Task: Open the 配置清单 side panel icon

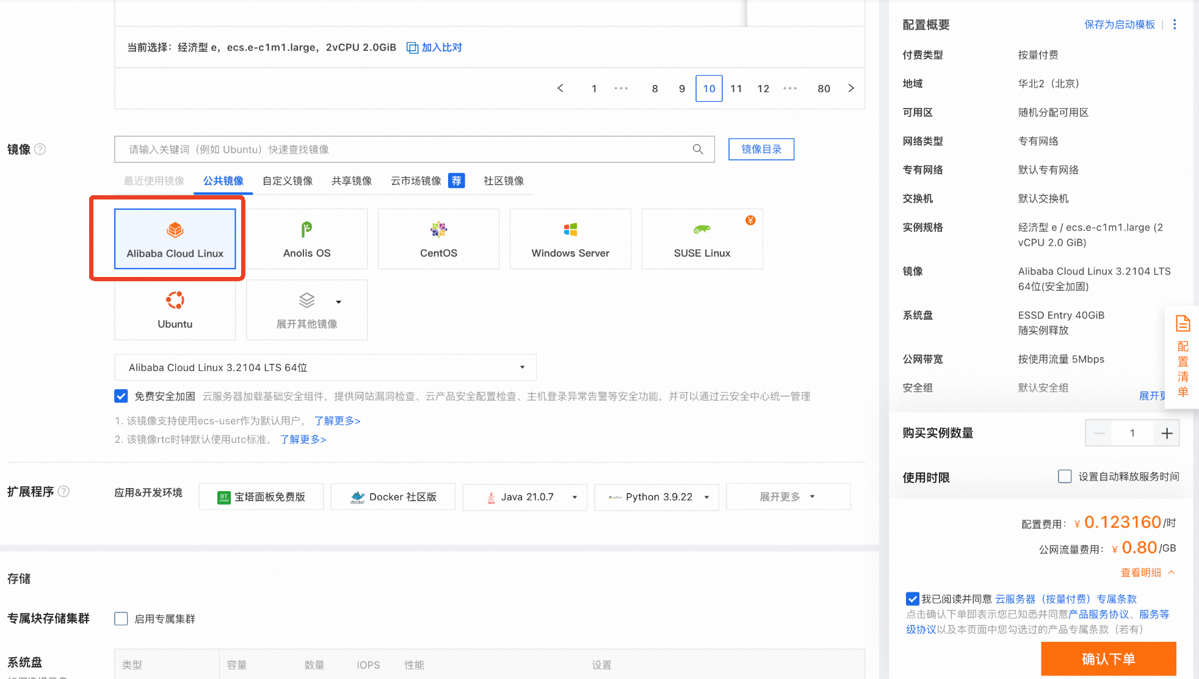Action: point(1183,323)
